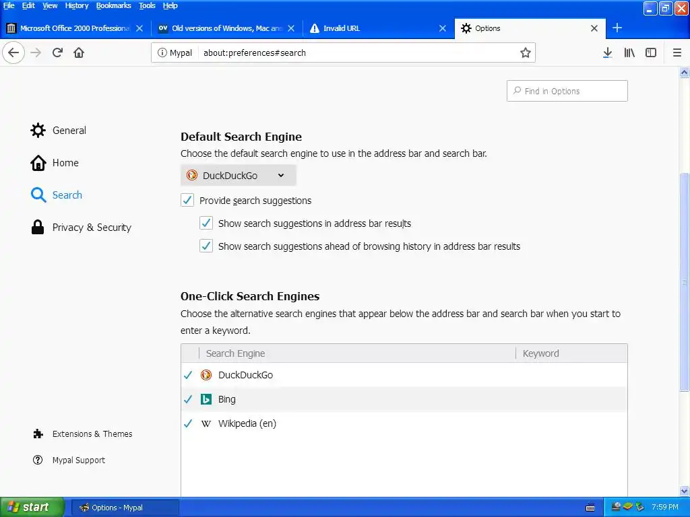Reload the current page
690x517 pixels.
[x=57, y=53]
